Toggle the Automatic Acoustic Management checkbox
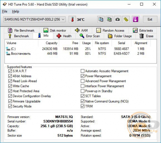The width and height of the screenshot is (161, 143). click(x=83, y=71)
